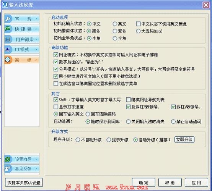Screen dimensions: 212x191
Task: Expand the 用户词库 chevron arrow
Action: click(x=36, y=39)
